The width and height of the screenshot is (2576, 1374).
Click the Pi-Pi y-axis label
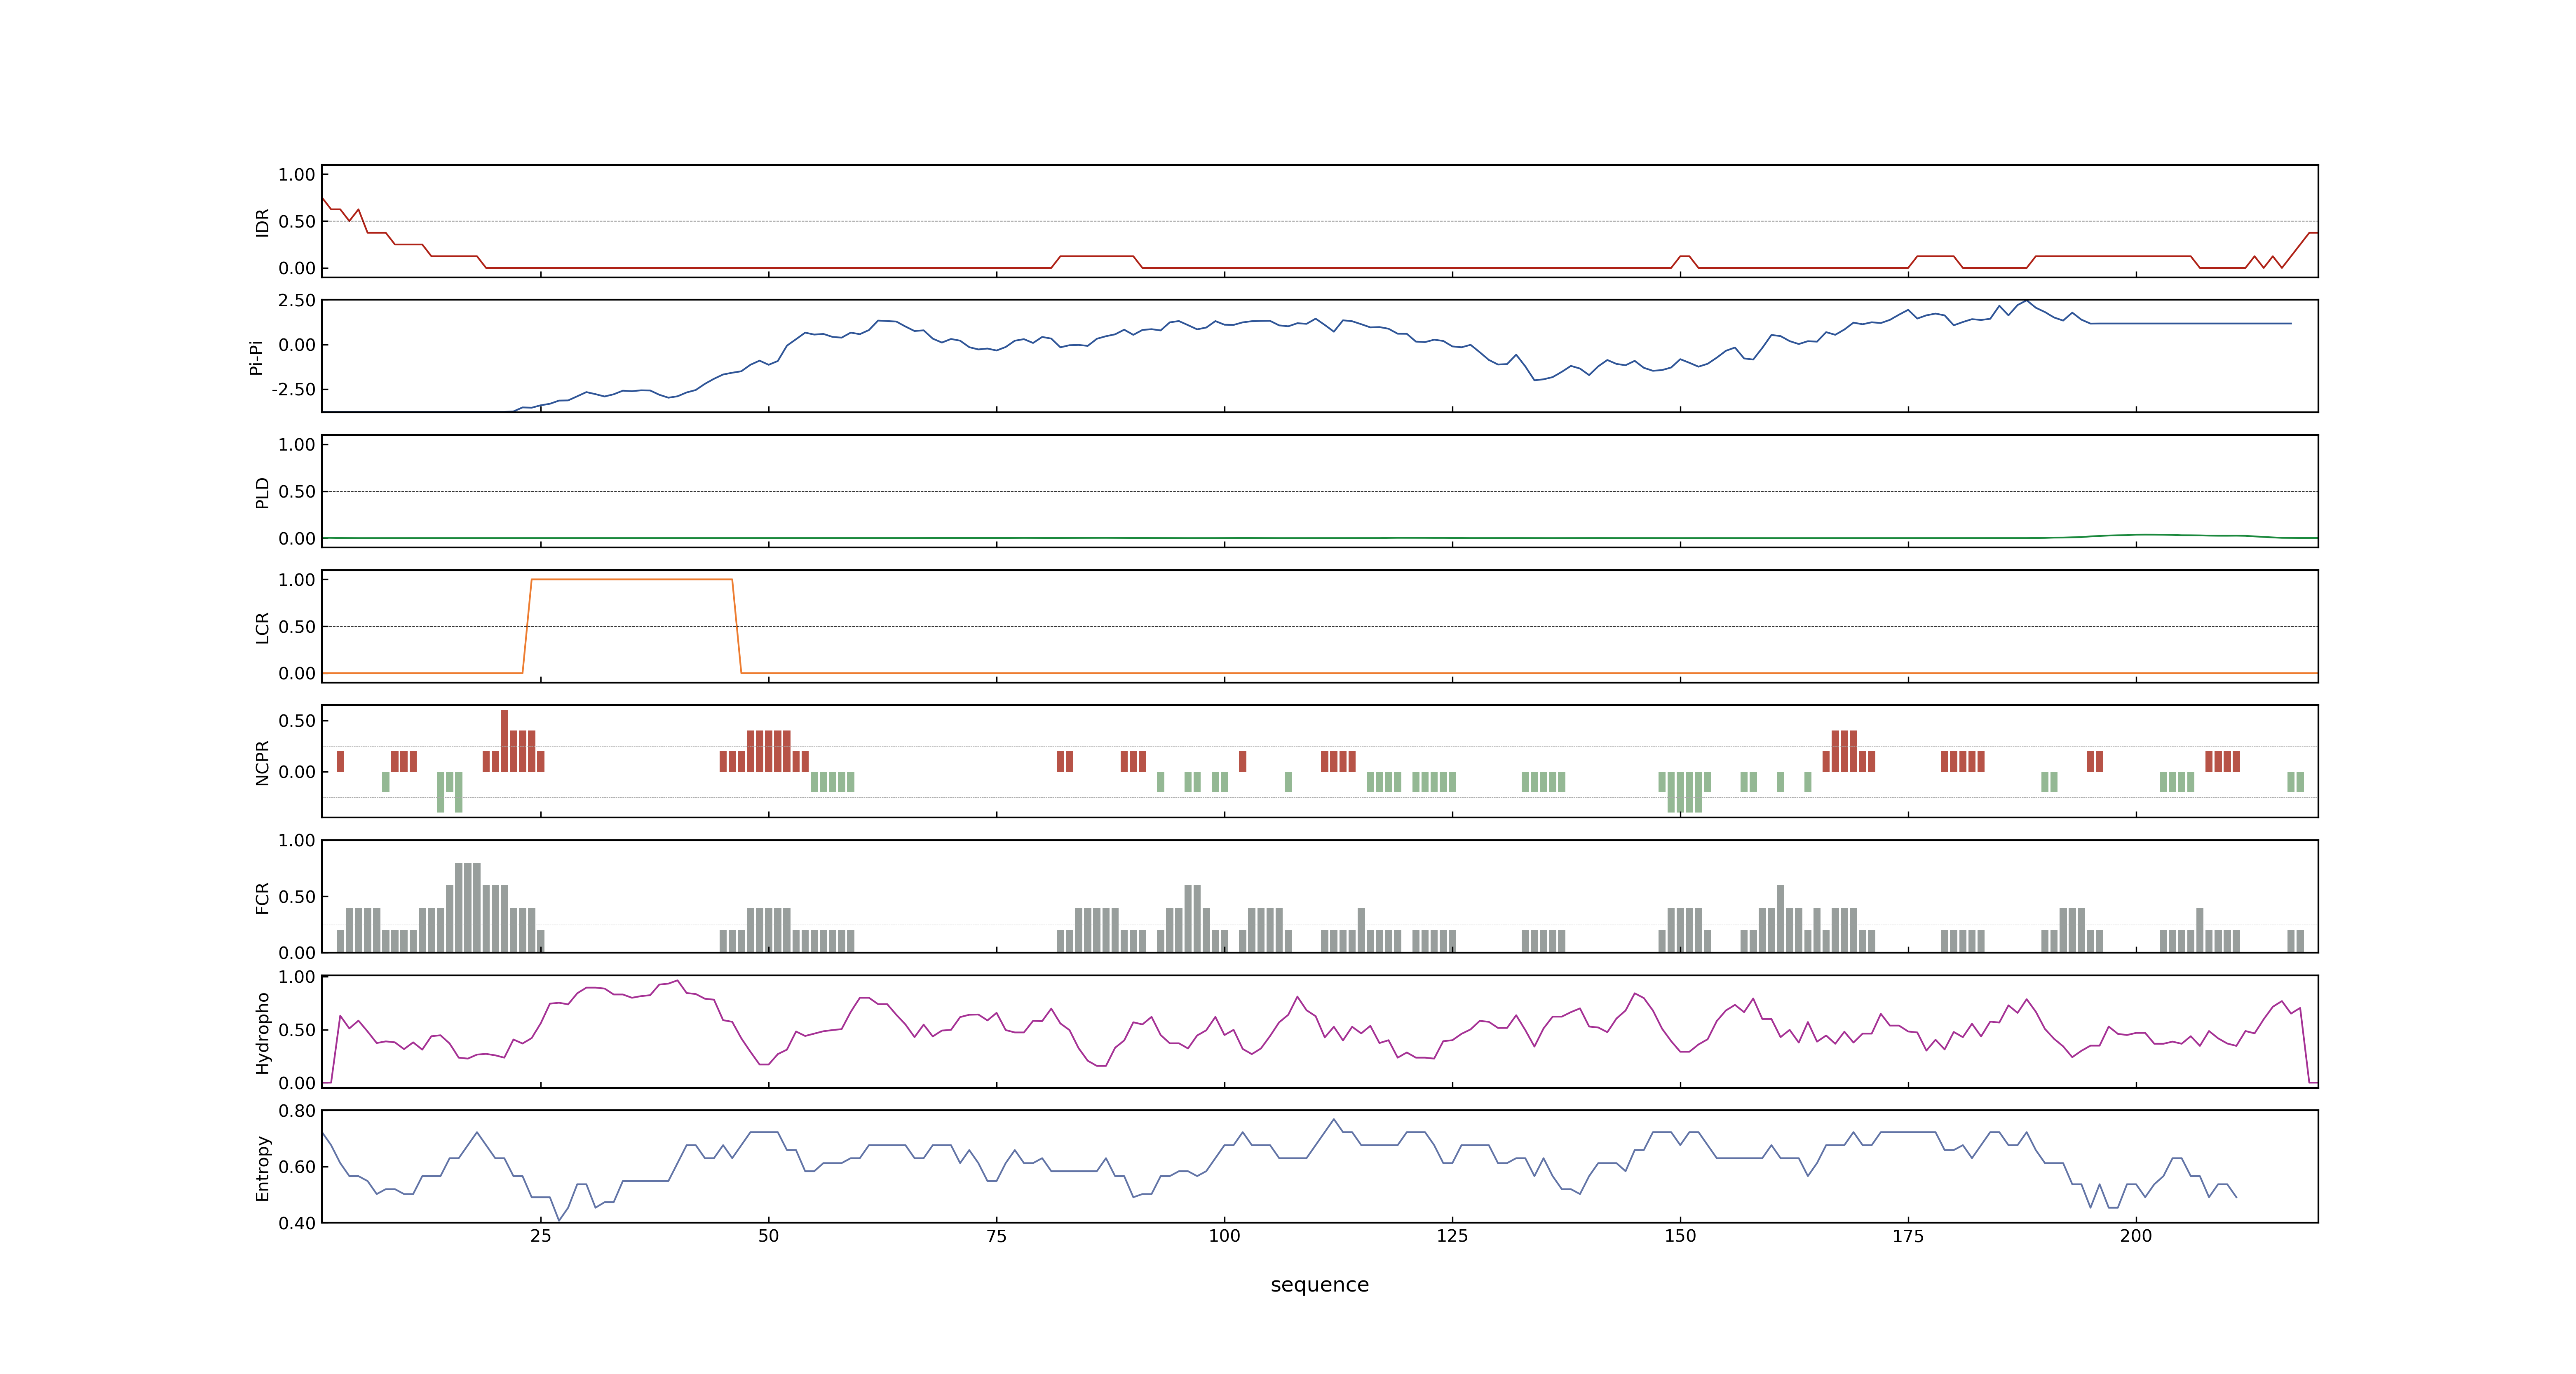tap(256, 357)
